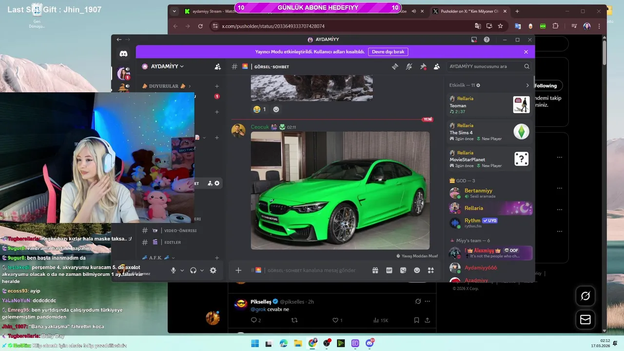
Task: Toggle notification settings bell in channel header
Action: click(409, 66)
